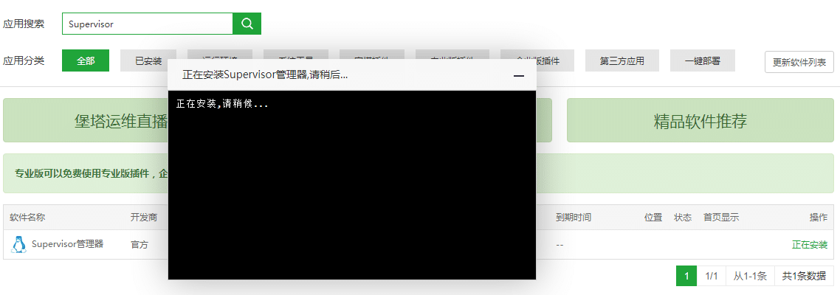Go to page 1 in pagination

tap(686, 276)
